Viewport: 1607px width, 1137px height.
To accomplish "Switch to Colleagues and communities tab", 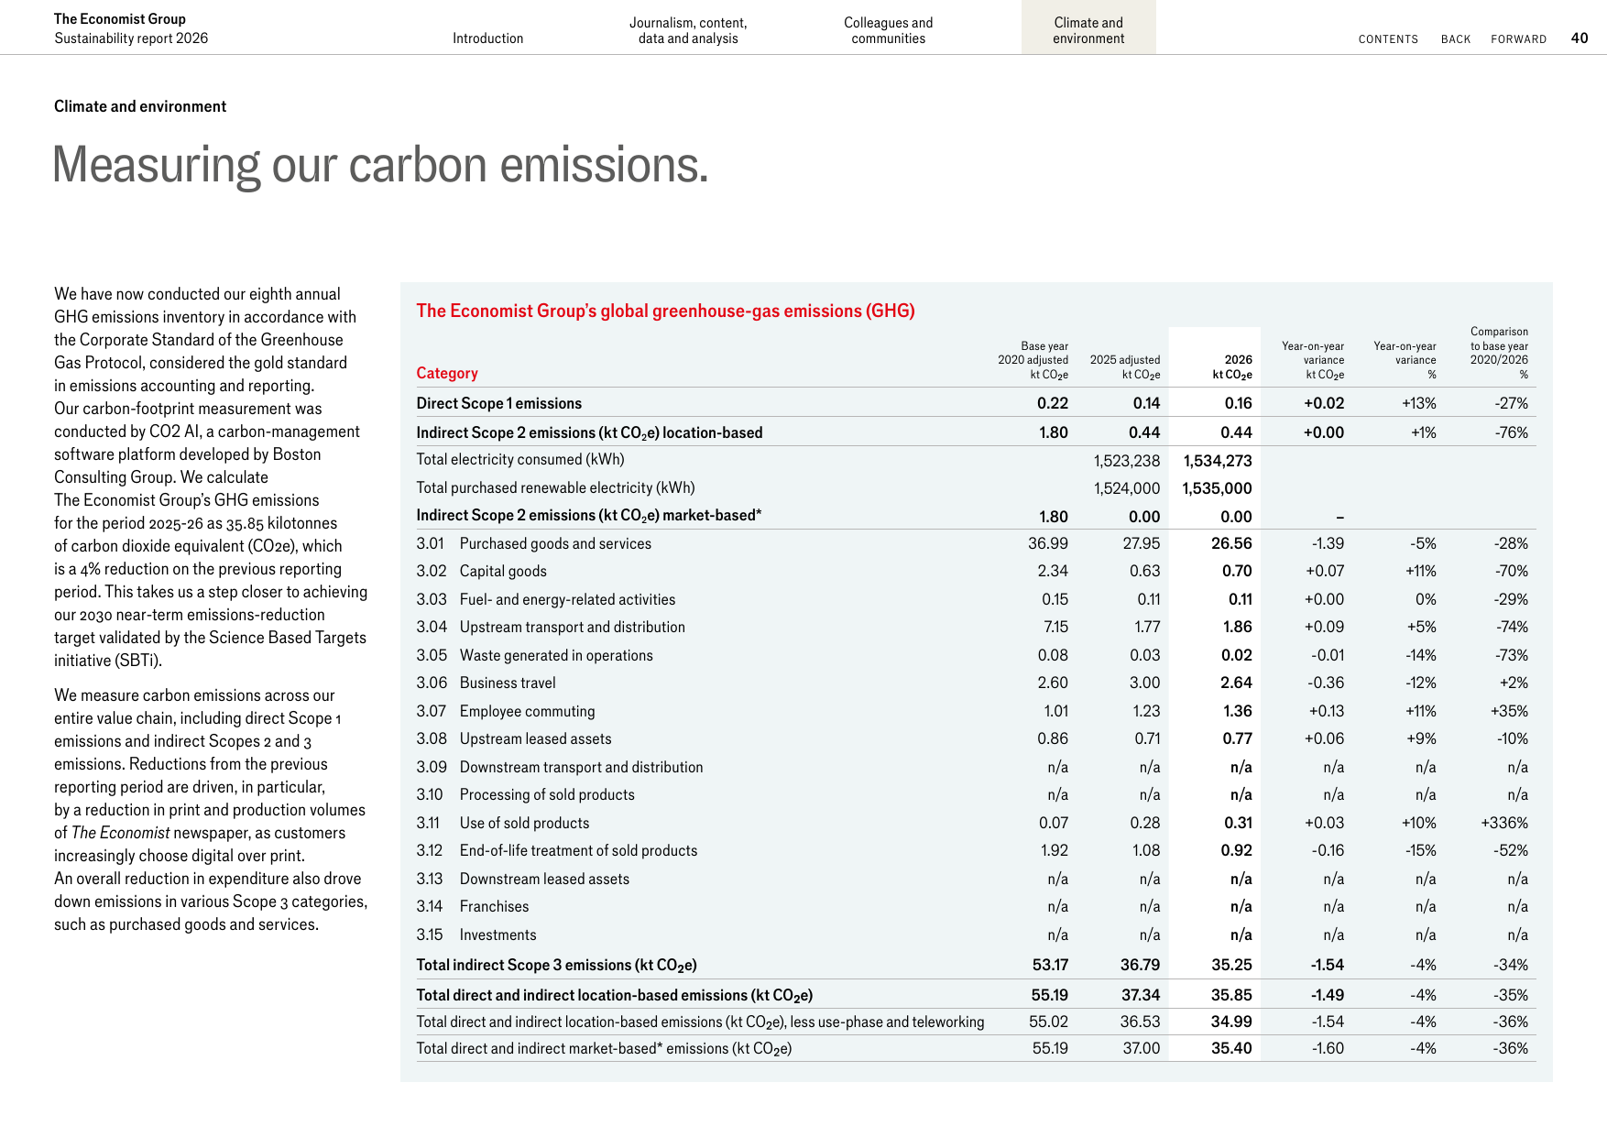I will point(888,30).
